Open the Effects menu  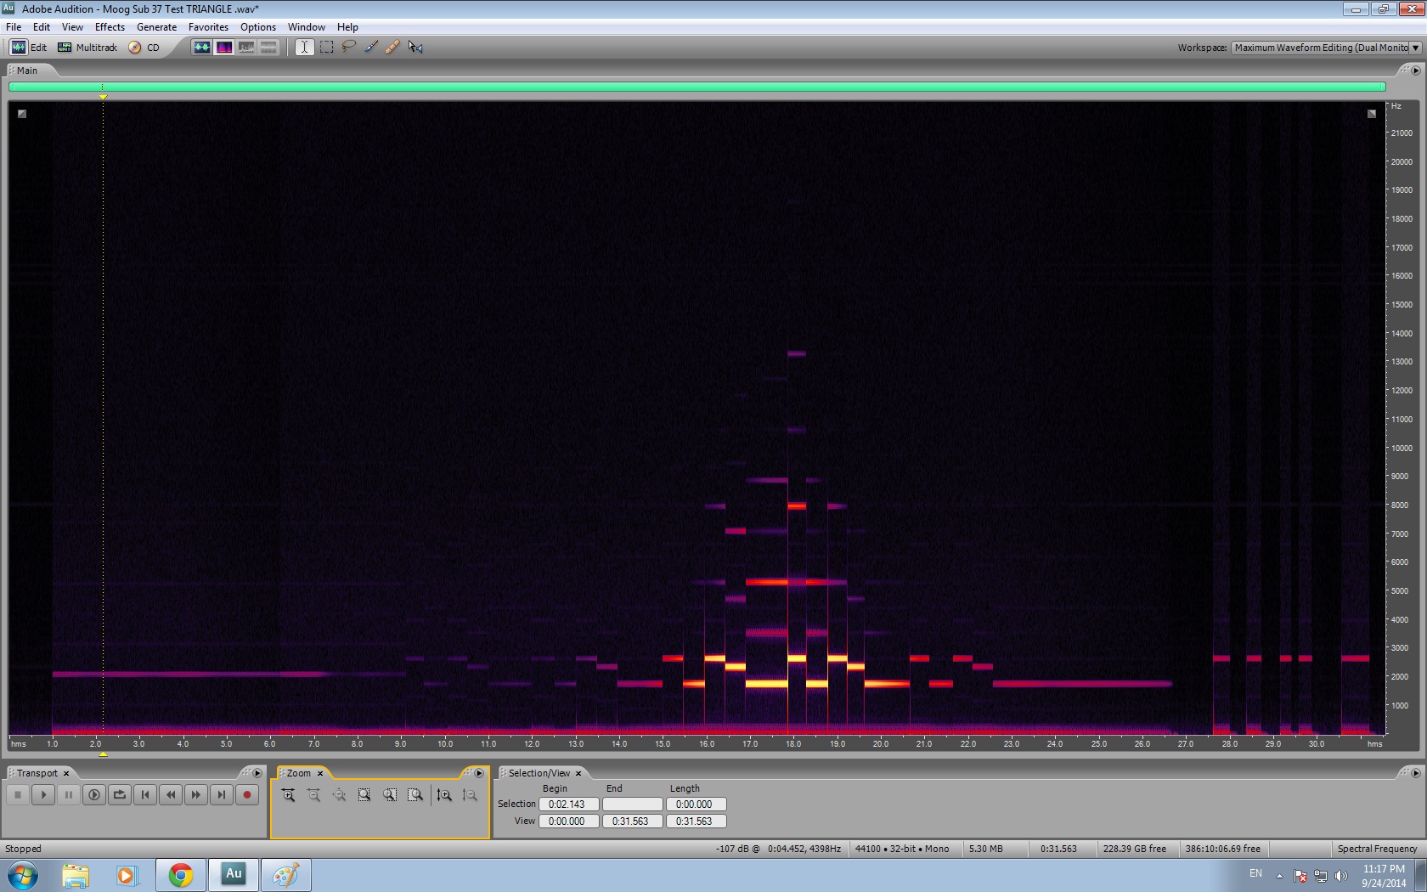pyautogui.click(x=110, y=27)
